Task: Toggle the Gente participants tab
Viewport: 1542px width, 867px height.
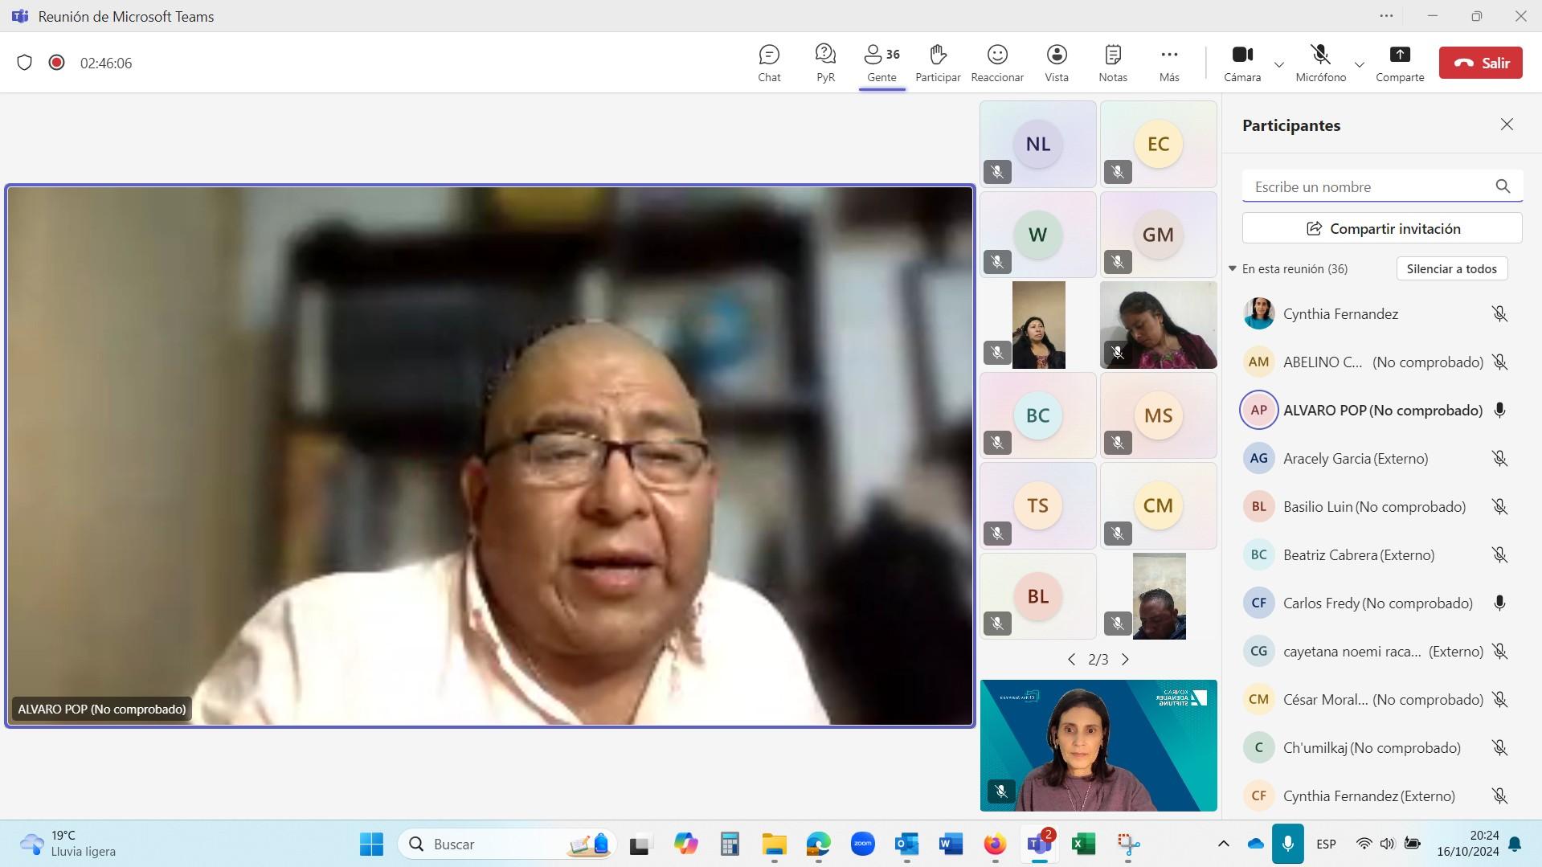Action: click(881, 63)
